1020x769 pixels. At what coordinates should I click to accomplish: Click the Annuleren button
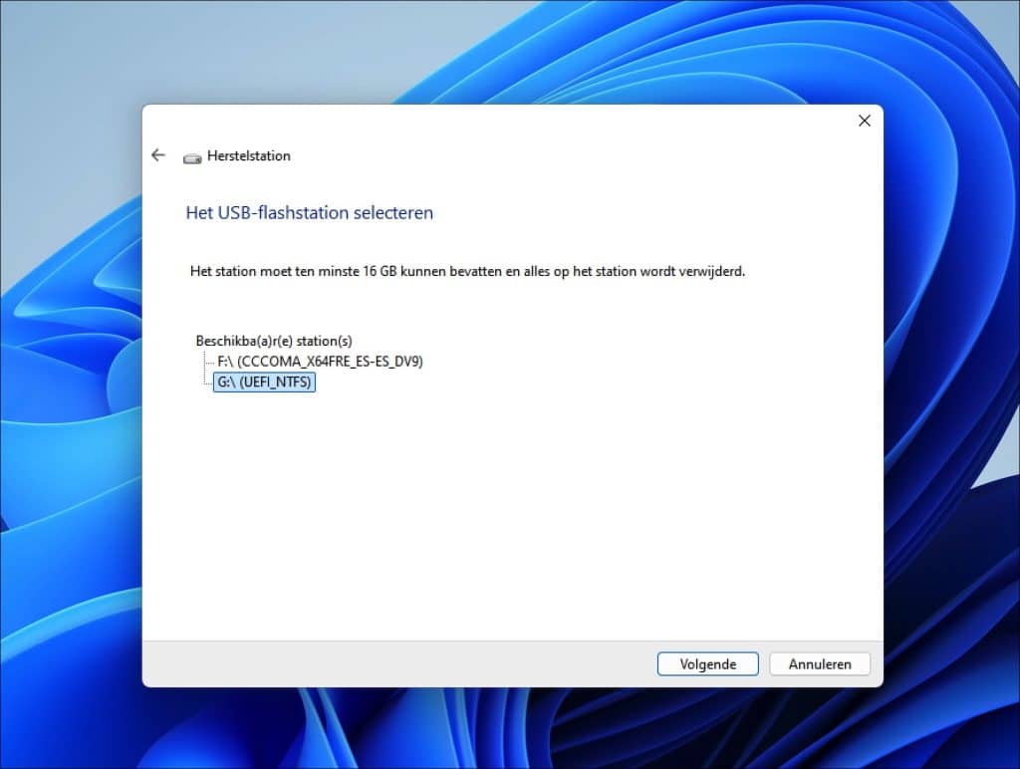coord(820,663)
